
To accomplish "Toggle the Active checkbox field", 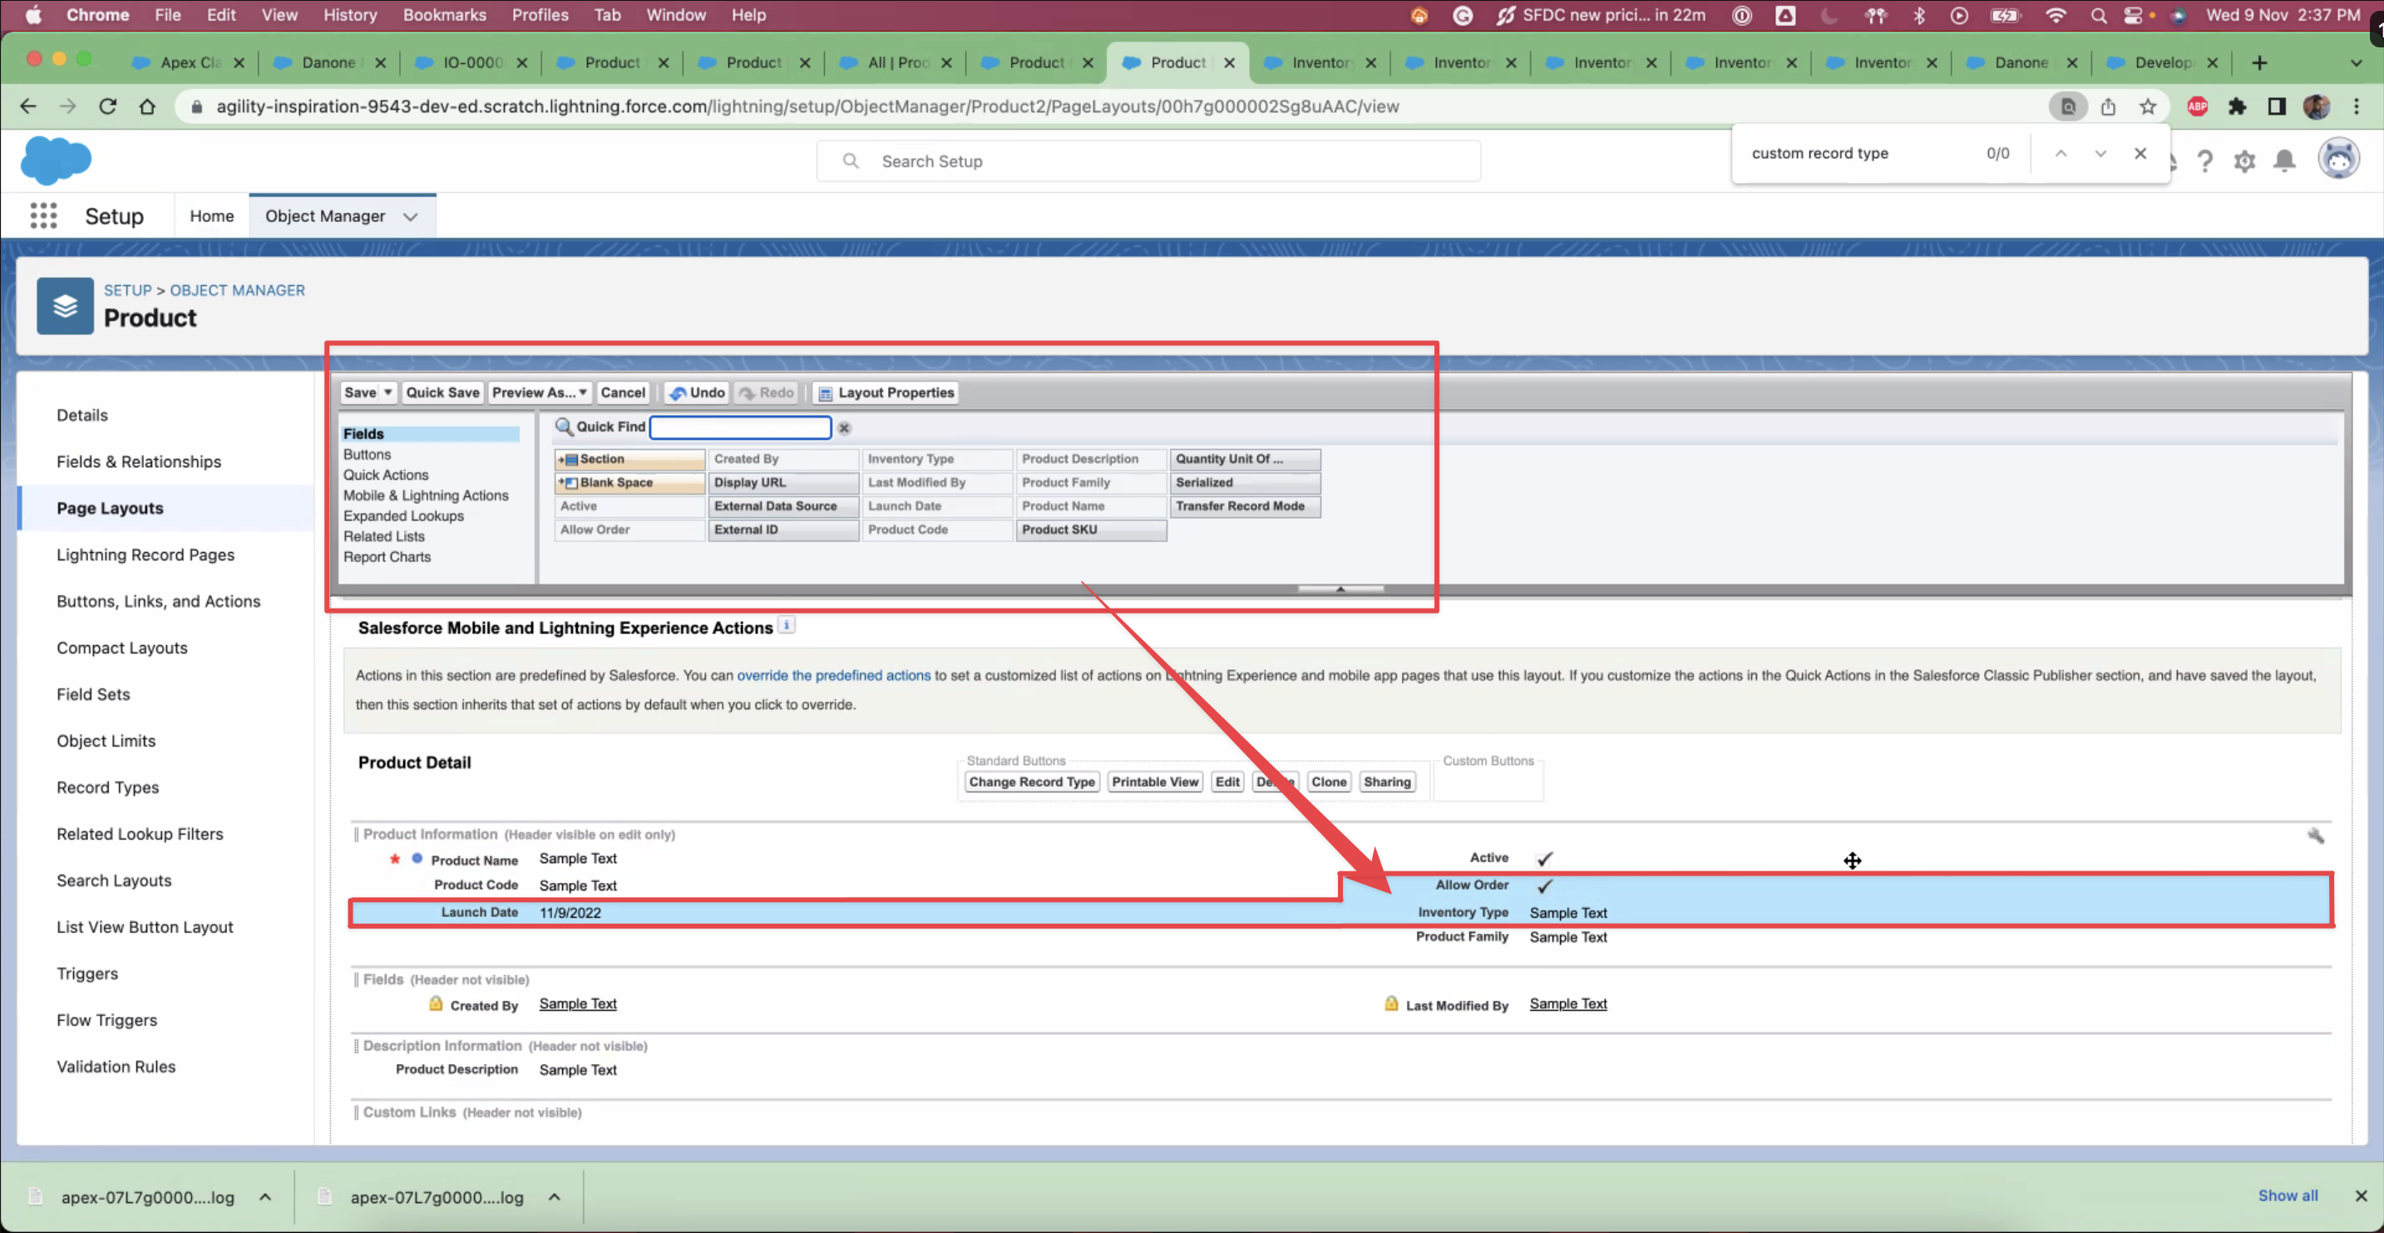I will tap(1543, 858).
